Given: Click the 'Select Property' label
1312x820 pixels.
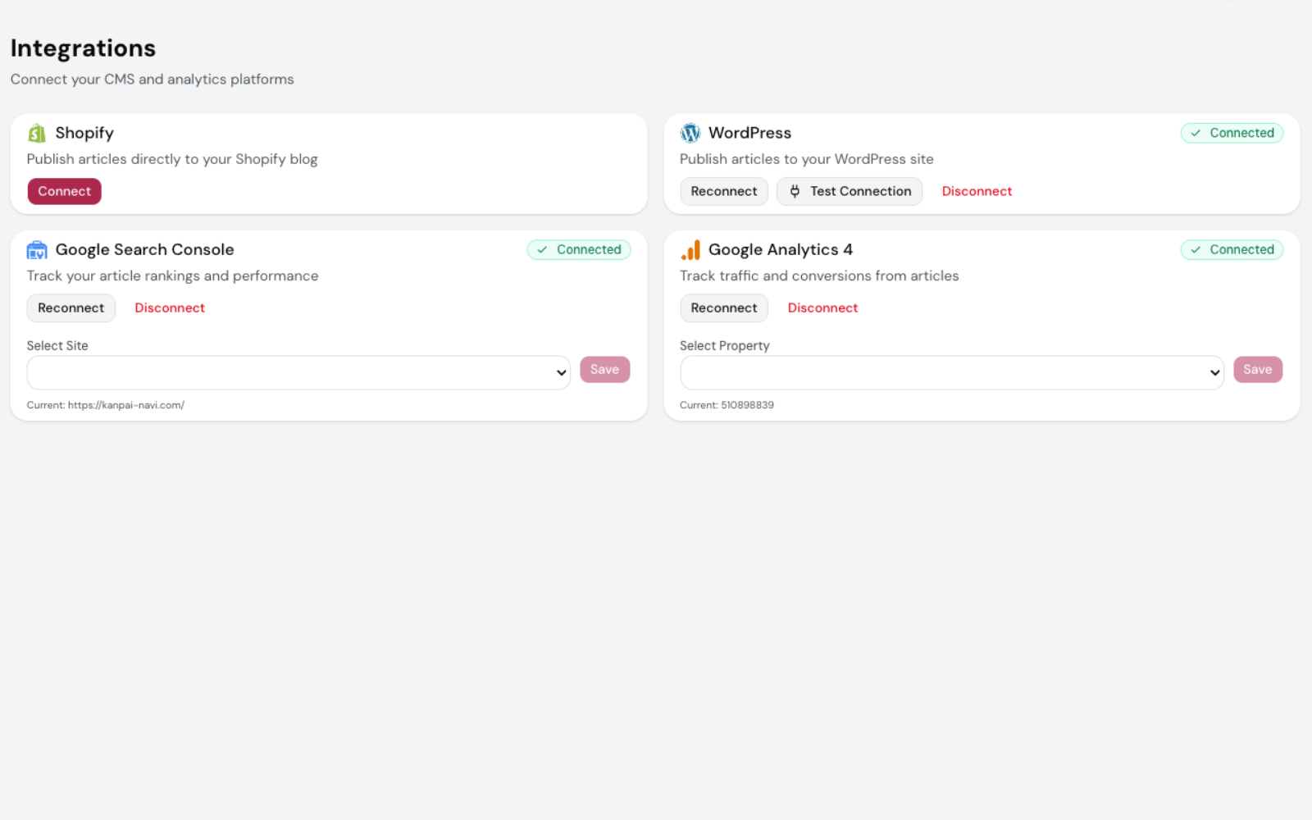Looking at the screenshot, I should point(725,345).
